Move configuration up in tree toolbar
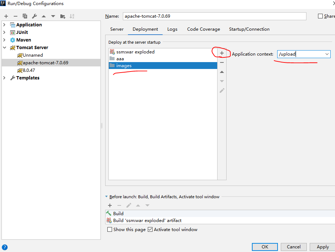This screenshot has height=252, width=335. pyautogui.click(x=44, y=16)
